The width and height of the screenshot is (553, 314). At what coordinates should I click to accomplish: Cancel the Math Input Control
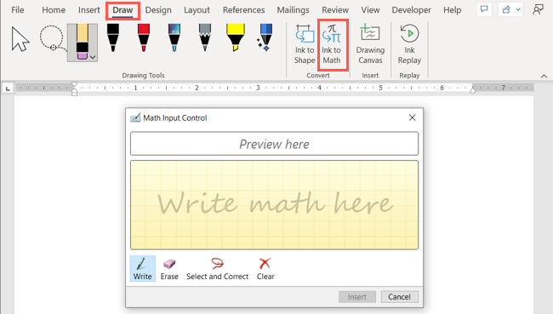point(400,297)
